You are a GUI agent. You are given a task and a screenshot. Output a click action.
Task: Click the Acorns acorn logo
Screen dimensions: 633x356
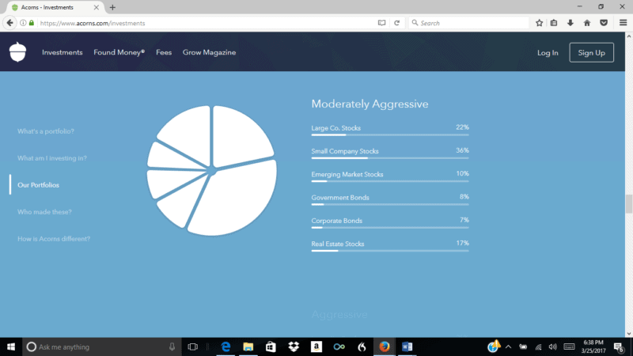[17, 52]
